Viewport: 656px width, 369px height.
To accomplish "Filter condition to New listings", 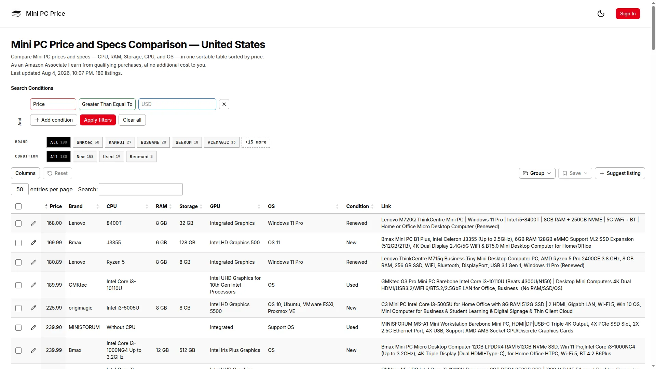I will (x=85, y=156).
